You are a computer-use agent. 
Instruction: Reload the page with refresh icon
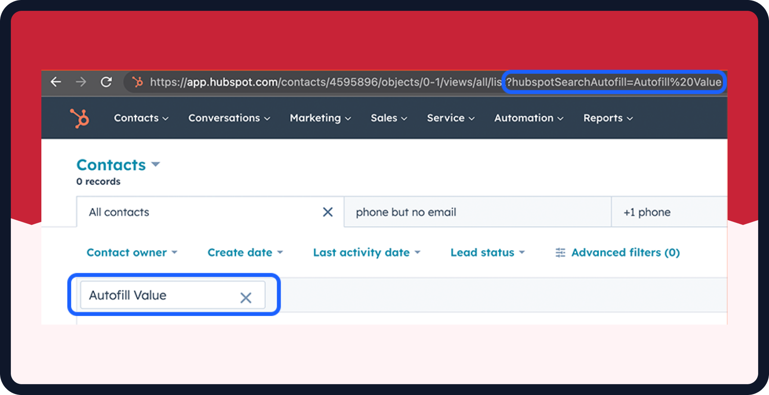106,82
